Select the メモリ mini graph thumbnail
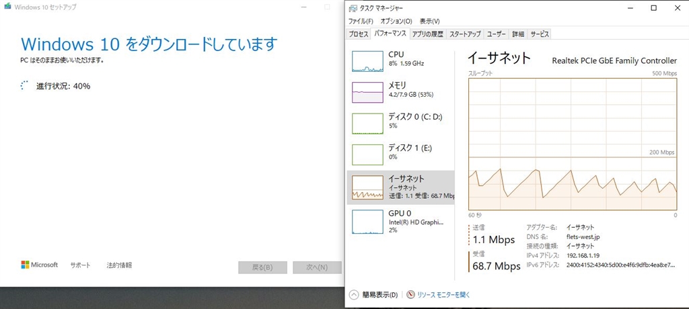Viewport: 689px width, 309px height. [x=368, y=92]
